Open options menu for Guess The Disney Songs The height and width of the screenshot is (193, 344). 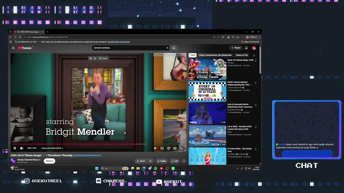[256, 61]
